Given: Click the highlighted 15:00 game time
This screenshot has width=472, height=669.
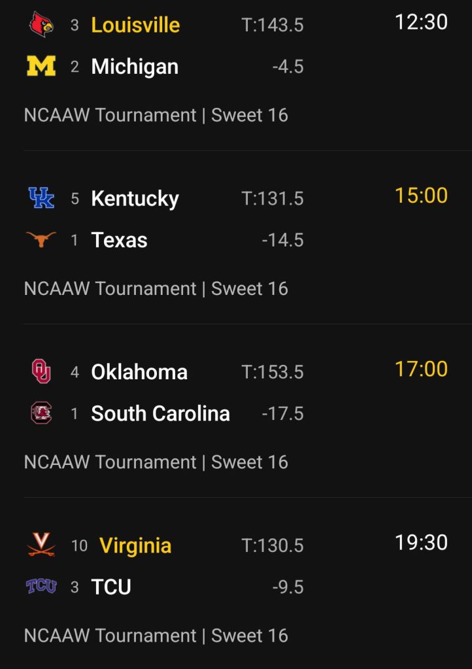Looking at the screenshot, I should (x=421, y=196).
